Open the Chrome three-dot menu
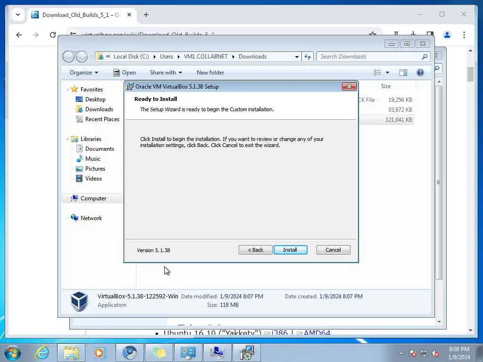The image size is (483, 362). [x=464, y=35]
